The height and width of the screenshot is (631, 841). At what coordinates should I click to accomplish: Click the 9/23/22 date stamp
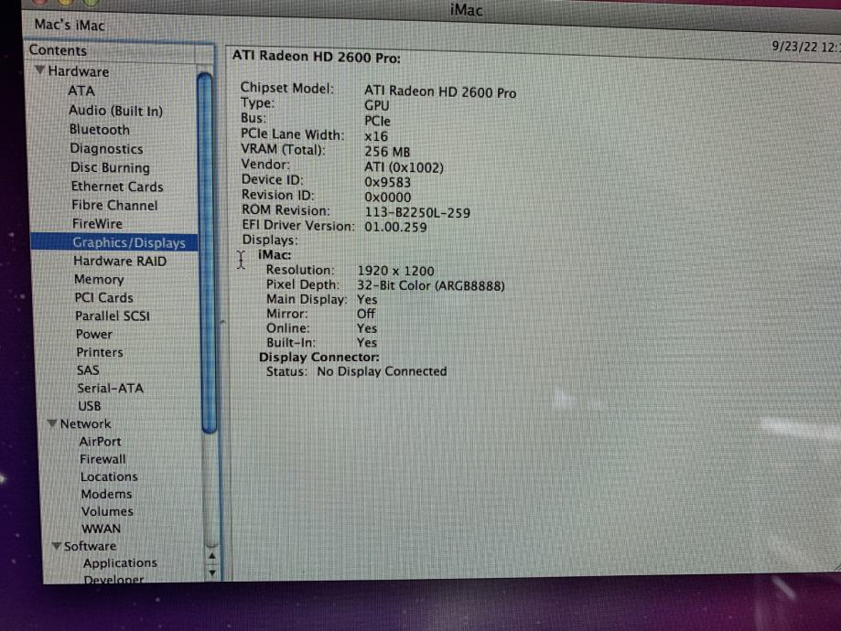coord(795,46)
